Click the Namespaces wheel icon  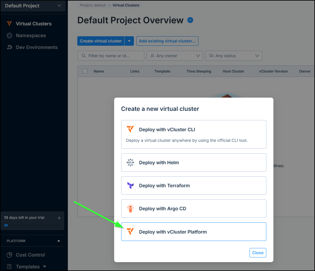[9, 36]
